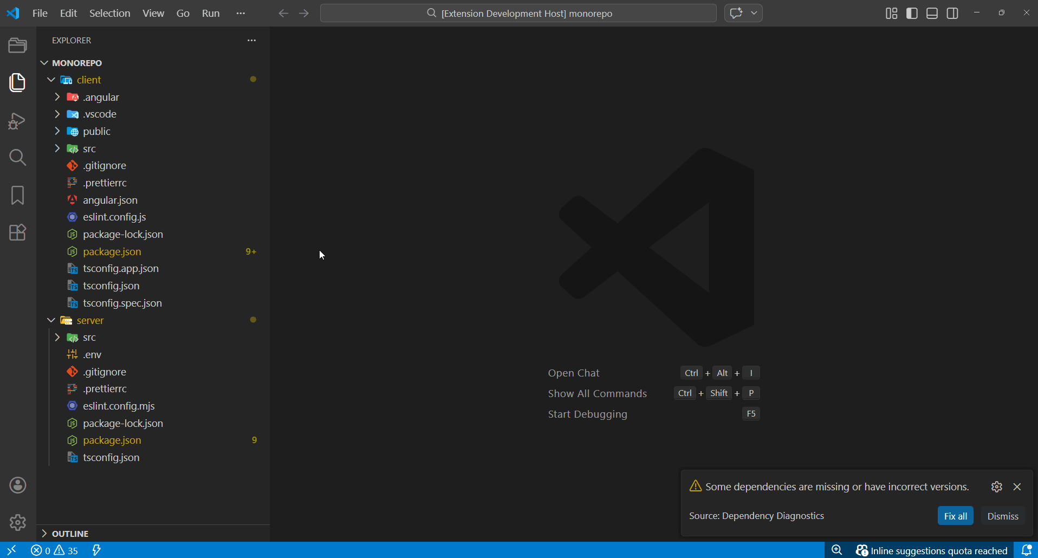This screenshot has width=1038, height=558.
Task: Open the .env file in server
Action: (x=92, y=354)
